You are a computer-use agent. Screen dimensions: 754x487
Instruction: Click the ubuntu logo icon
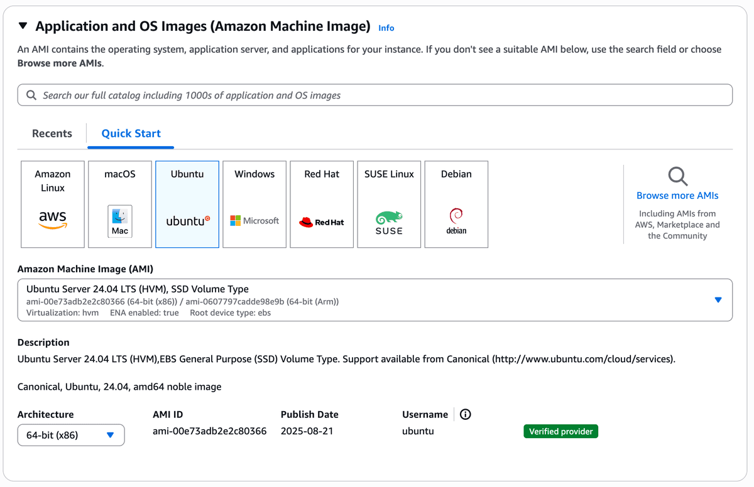(188, 221)
